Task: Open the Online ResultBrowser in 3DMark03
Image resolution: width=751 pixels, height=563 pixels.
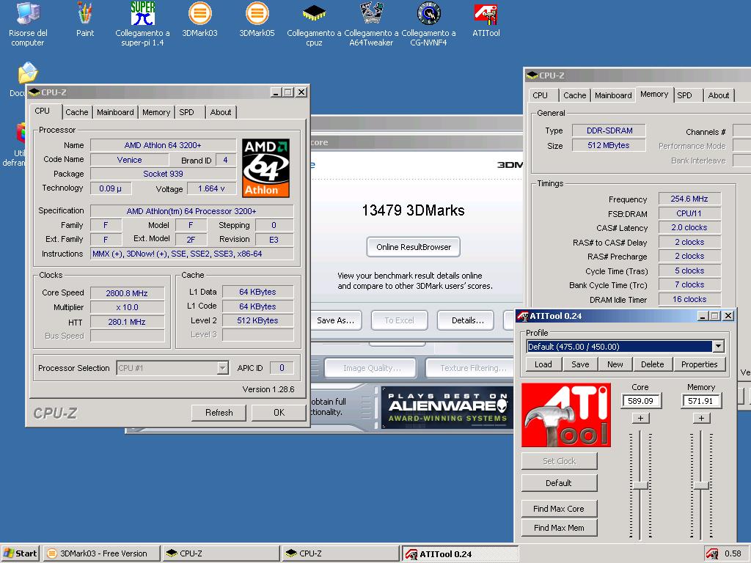Action: pyautogui.click(x=414, y=247)
